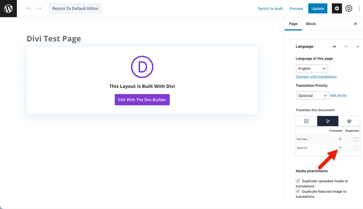
Task: Uncheck Duplicate featured image to translations
Action: [x=298, y=191]
